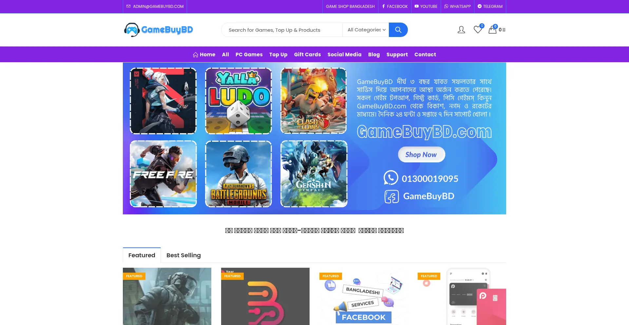Navigate to the Social Media menu item
Image resolution: width=629 pixels, height=325 pixels.
click(344, 54)
